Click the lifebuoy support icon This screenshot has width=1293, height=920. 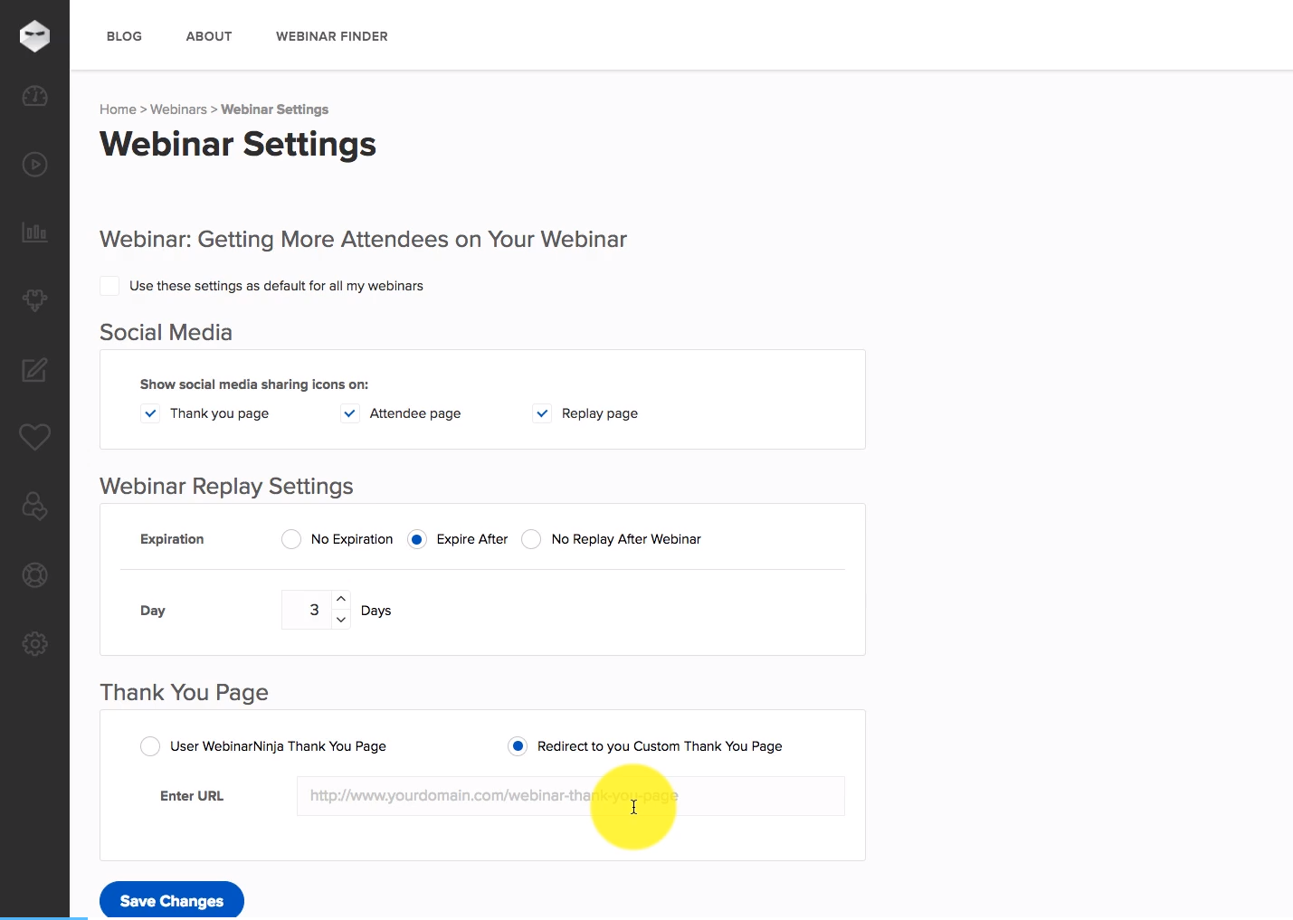(34, 575)
